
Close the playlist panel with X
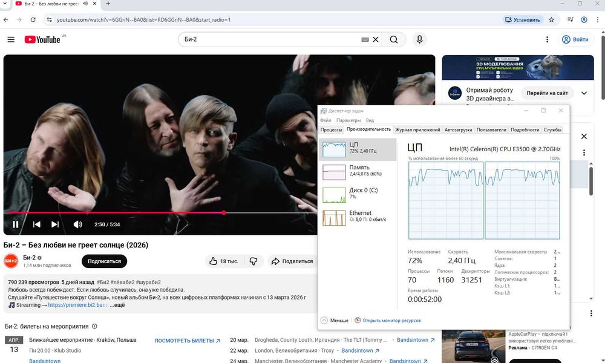(x=584, y=136)
